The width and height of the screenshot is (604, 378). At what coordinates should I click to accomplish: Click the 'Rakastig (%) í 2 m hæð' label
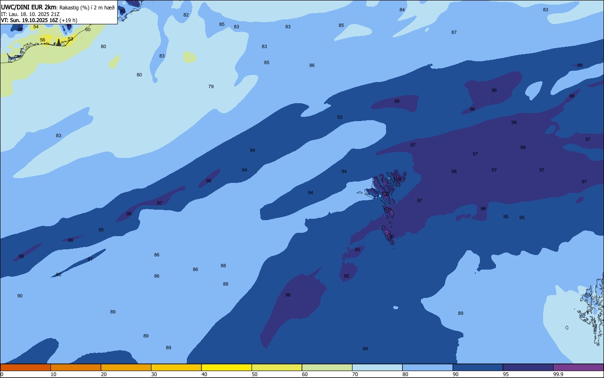tap(87, 8)
